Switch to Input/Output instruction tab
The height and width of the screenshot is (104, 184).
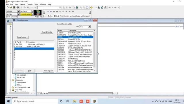point(76,16)
